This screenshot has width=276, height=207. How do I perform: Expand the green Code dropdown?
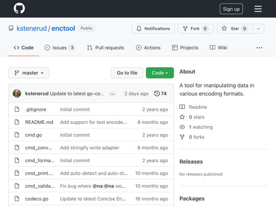pyautogui.click(x=160, y=73)
